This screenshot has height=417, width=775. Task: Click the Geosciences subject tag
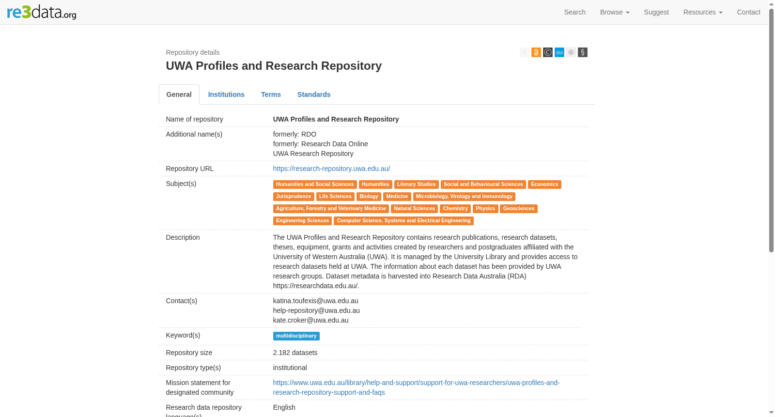coord(519,209)
